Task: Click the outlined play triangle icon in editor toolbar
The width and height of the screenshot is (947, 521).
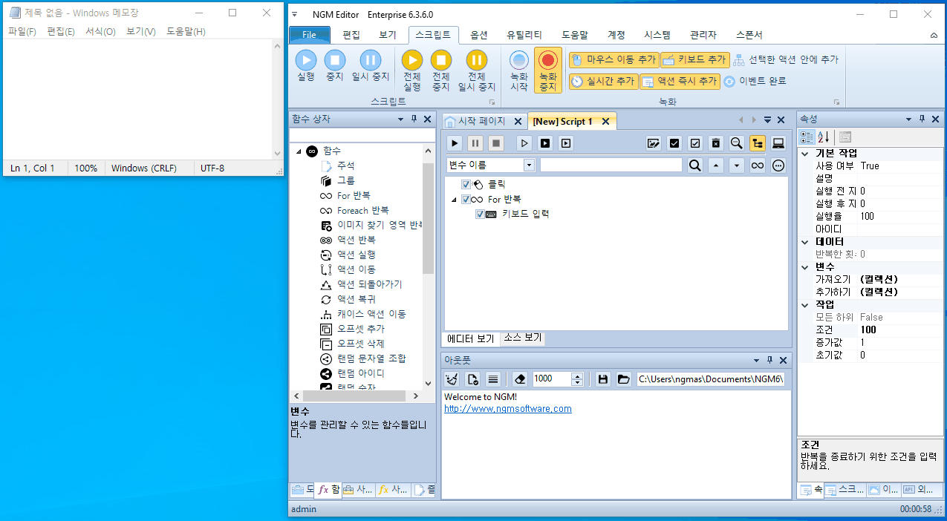Action: pyautogui.click(x=524, y=143)
